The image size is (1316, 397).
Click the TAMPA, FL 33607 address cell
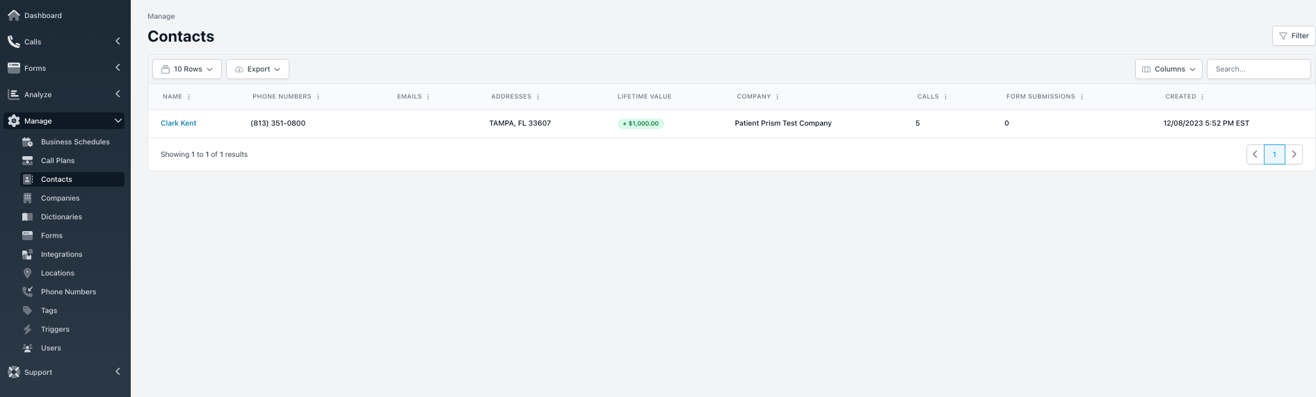pos(520,124)
